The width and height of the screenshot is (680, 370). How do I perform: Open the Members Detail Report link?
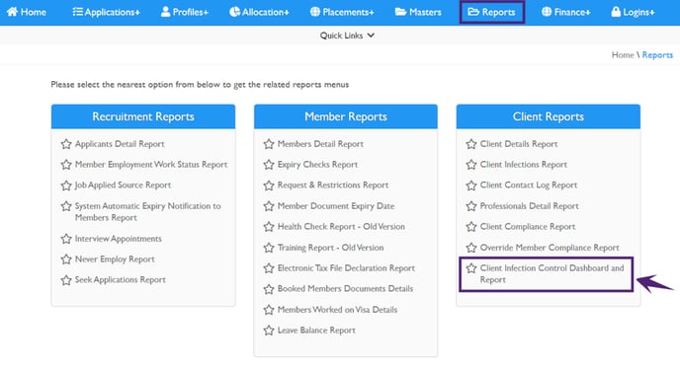(320, 144)
